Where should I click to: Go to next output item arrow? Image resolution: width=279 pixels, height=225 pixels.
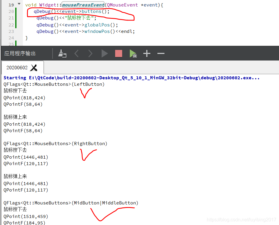tap(90, 53)
